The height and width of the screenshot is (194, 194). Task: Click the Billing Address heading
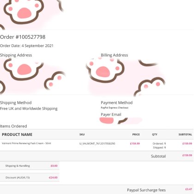pos(115,55)
